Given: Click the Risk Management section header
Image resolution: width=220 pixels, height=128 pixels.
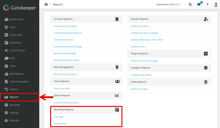Looking at the screenshot, I should [x=86, y=67].
